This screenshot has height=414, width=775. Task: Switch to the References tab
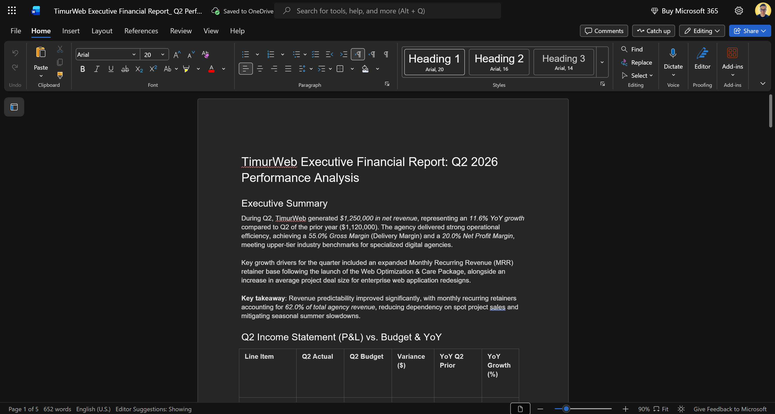[x=141, y=31]
